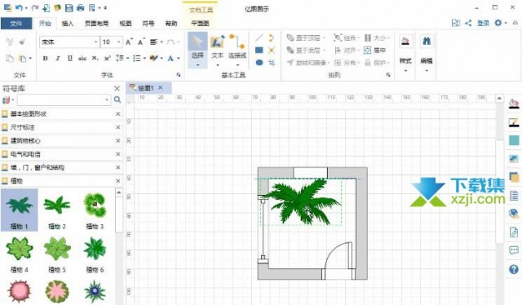Open the comments speech bubble in right sidebar
Image resolution: width=522 pixels, height=305 pixels.
coord(514,250)
